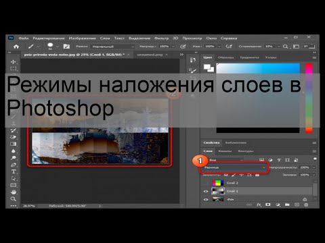Screen dimensions: 325x243
Task: Click the Home icon in options bar
Action: 16,47
